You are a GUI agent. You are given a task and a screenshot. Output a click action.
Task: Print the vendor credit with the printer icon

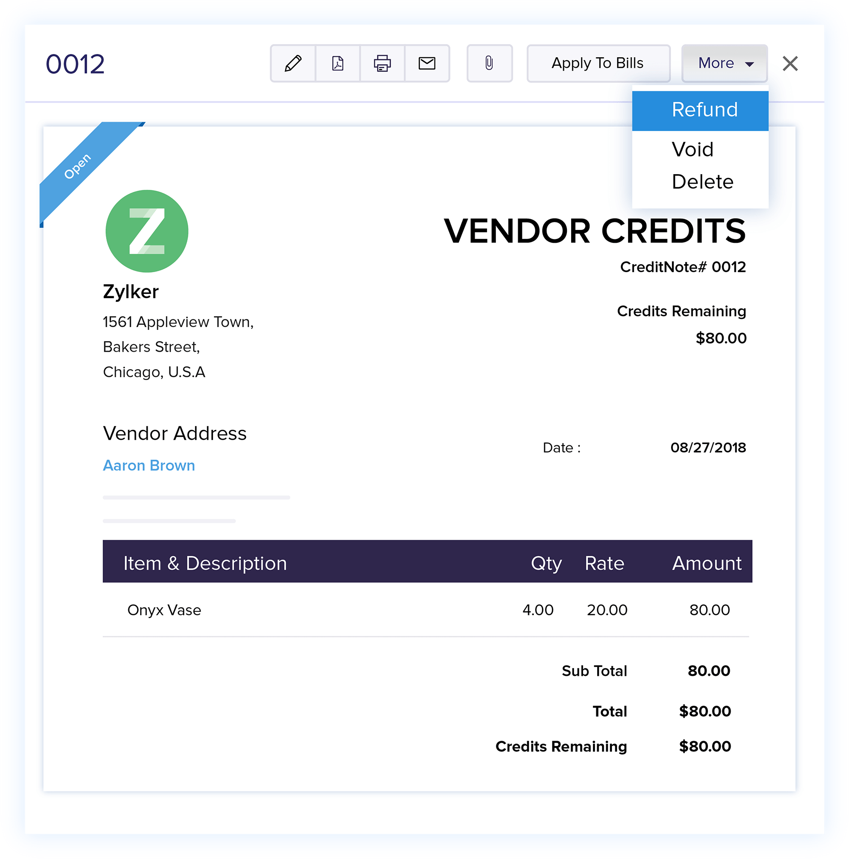pyautogui.click(x=382, y=63)
